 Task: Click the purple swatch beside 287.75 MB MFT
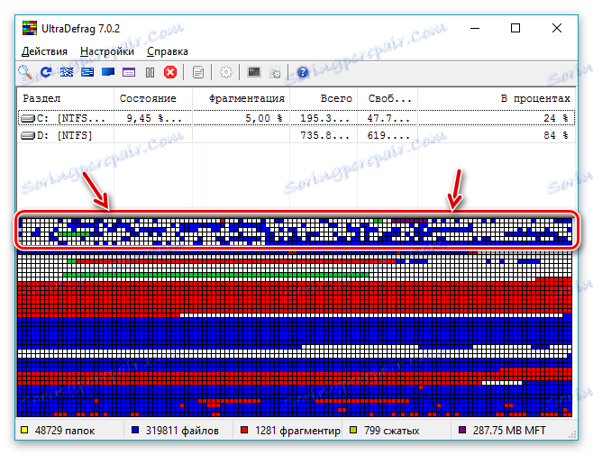(x=462, y=430)
